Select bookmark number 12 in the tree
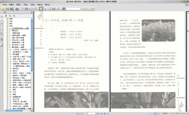Screen dimensions: 189x115 click(14, 54)
